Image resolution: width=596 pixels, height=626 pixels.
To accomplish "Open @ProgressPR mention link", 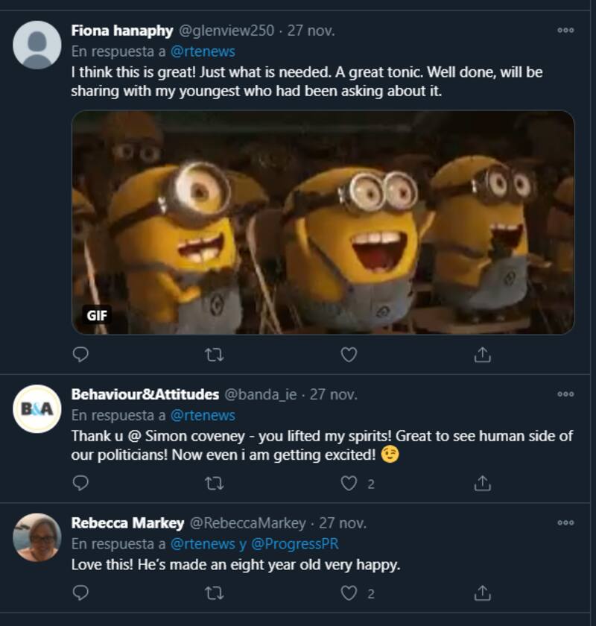I will coord(296,544).
